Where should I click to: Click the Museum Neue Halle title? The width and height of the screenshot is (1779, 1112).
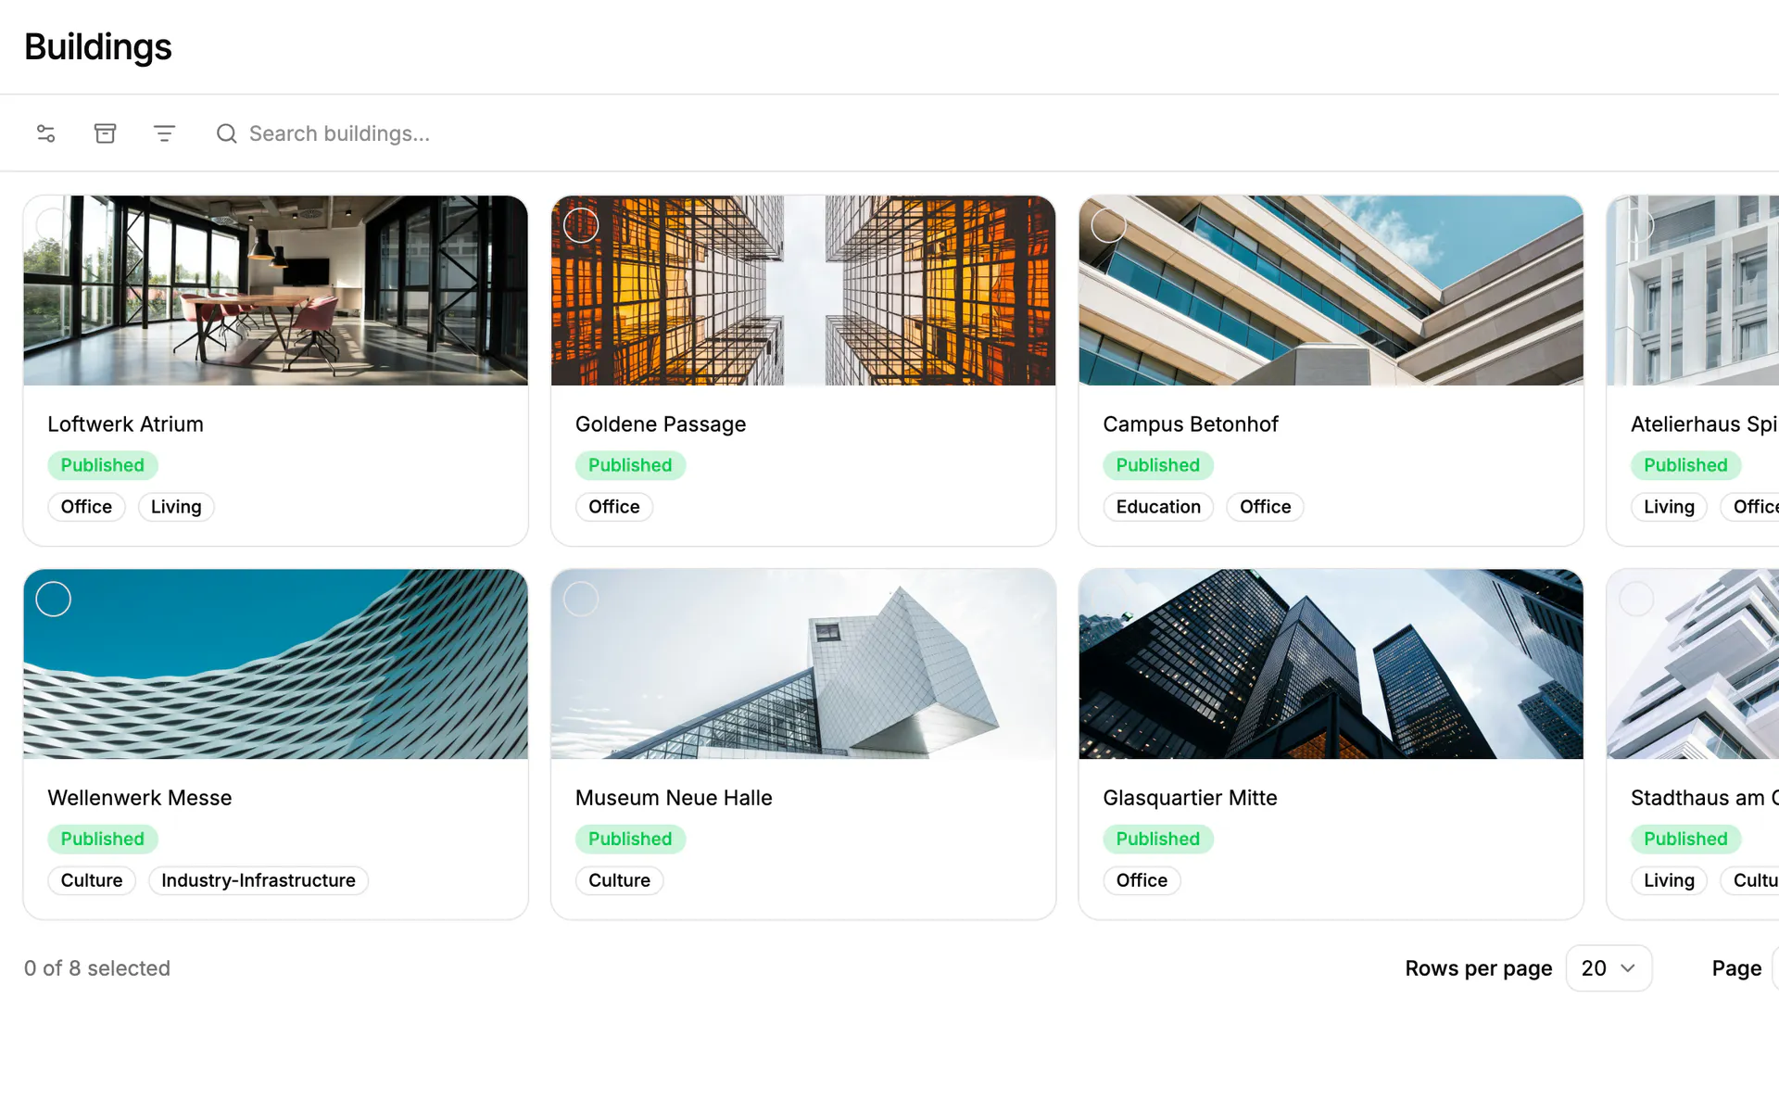click(674, 798)
